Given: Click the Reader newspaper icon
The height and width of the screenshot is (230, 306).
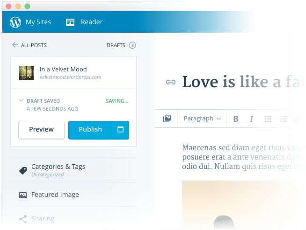Looking at the screenshot, I should (x=70, y=22).
